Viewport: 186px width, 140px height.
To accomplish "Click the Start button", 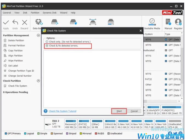I will point(119,111).
